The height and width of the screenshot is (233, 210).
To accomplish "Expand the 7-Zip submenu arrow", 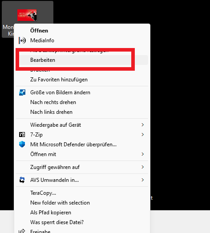I will (x=143, y=135).
